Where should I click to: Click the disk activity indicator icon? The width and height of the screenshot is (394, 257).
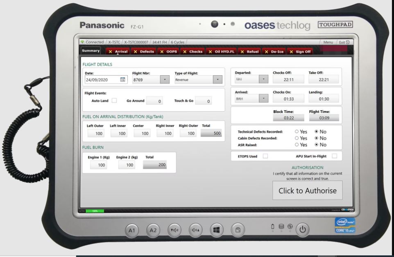click(281, 226)
